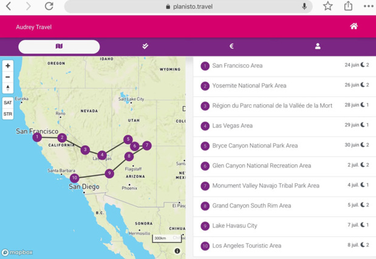Zoom out on the map
Screen dimensions: 376x259
click(8, 77)
